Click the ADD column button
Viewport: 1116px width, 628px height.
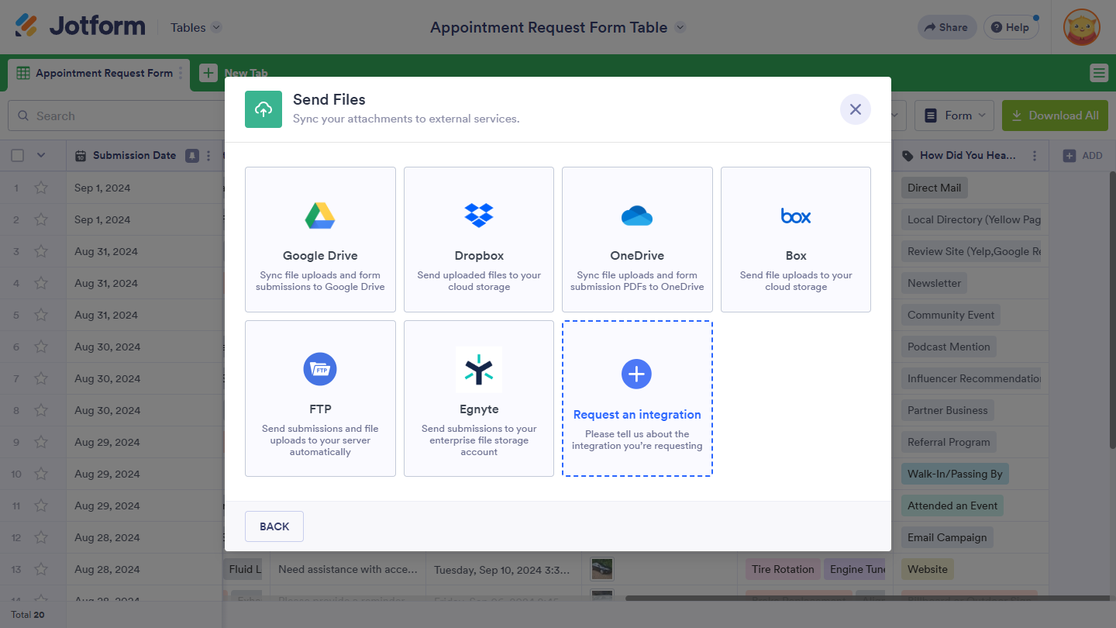1083,156
